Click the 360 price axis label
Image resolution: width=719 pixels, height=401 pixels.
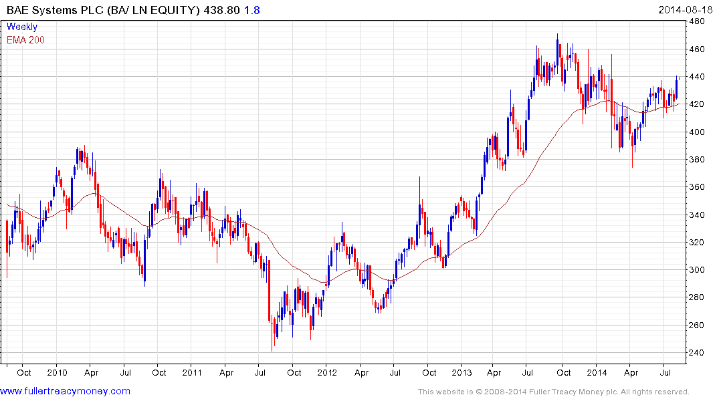pyautogui.click(x=699, y=188)
